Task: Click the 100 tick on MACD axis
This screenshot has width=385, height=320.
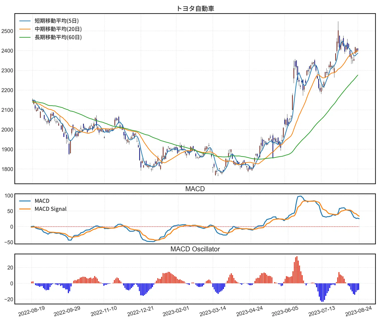Action: click(x=9, y=196)
